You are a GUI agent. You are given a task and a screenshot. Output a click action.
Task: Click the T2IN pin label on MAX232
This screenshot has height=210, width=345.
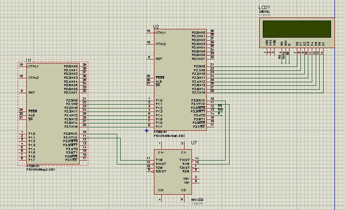[159, 168]
